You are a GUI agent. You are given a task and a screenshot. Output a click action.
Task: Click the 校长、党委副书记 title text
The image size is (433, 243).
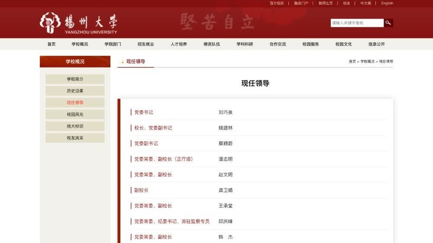click(153, 128)
